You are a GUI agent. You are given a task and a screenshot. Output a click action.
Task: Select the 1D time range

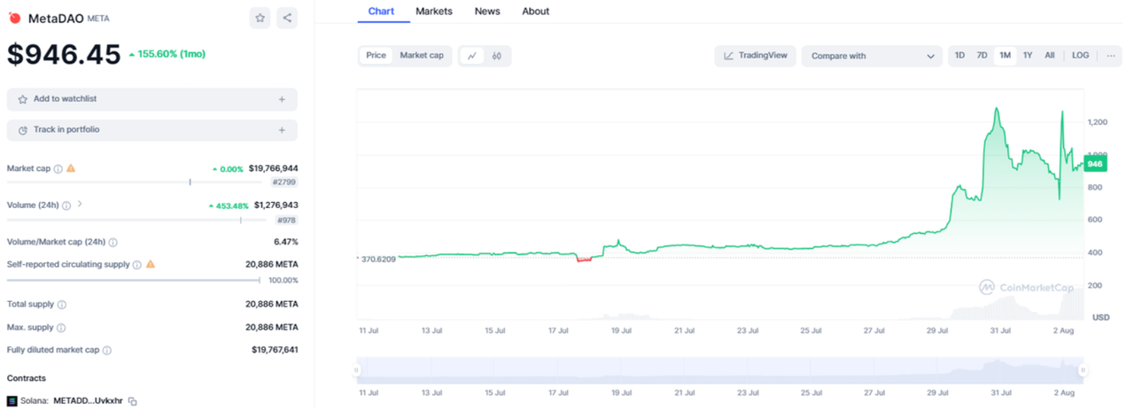(x=959, y=56)
